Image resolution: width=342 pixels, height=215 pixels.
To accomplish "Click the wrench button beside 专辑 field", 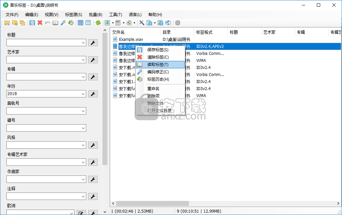I will click(x=93, y=77).
